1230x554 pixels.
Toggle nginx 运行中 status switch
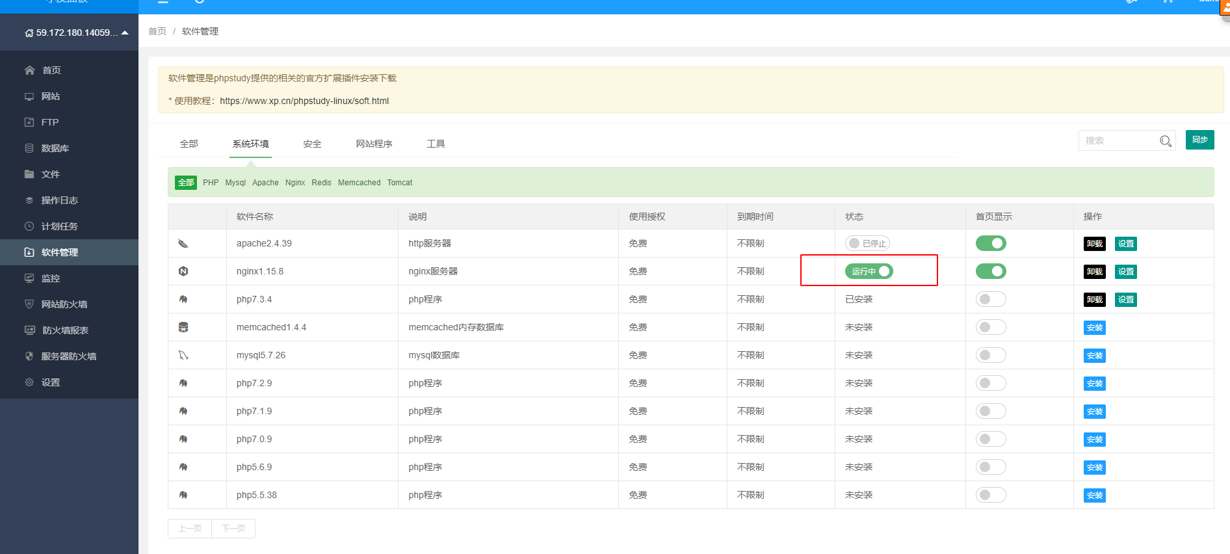pos(869,271)
